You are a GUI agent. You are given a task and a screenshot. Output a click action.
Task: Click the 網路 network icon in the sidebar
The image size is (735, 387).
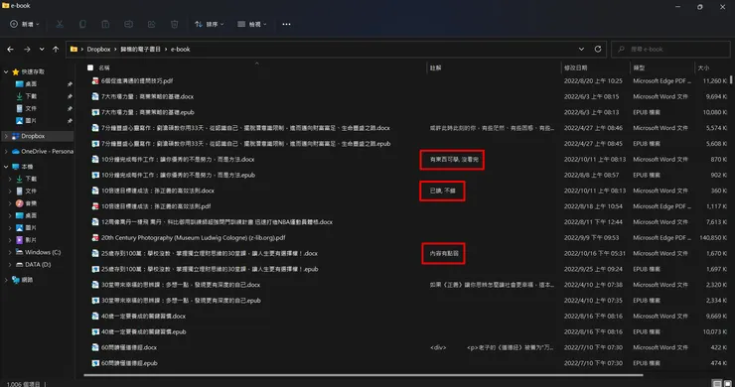16,280
